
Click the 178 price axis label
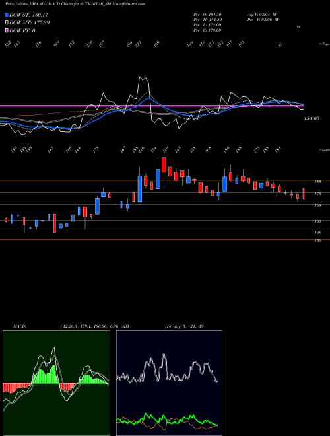[317, 194]
